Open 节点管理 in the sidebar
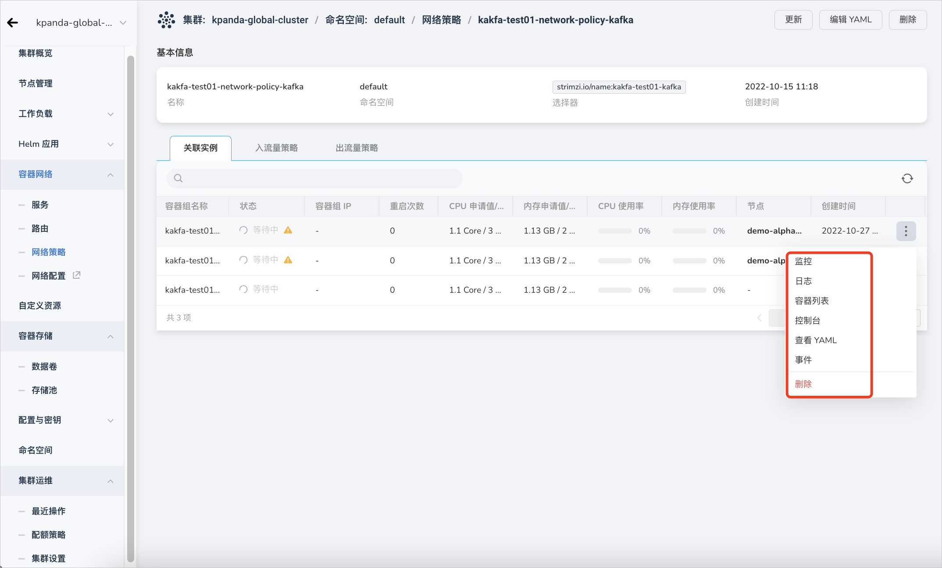Viewport: 942px width, 568px height. click(36, 84)
